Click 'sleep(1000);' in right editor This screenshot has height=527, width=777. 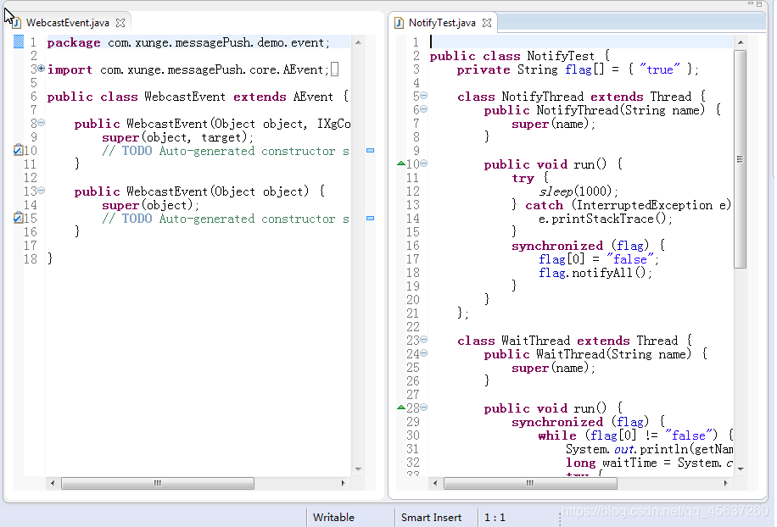579,191
